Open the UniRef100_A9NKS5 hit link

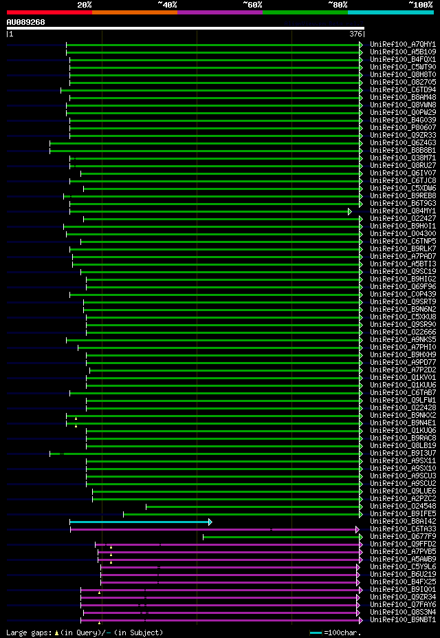pos(403,340)
